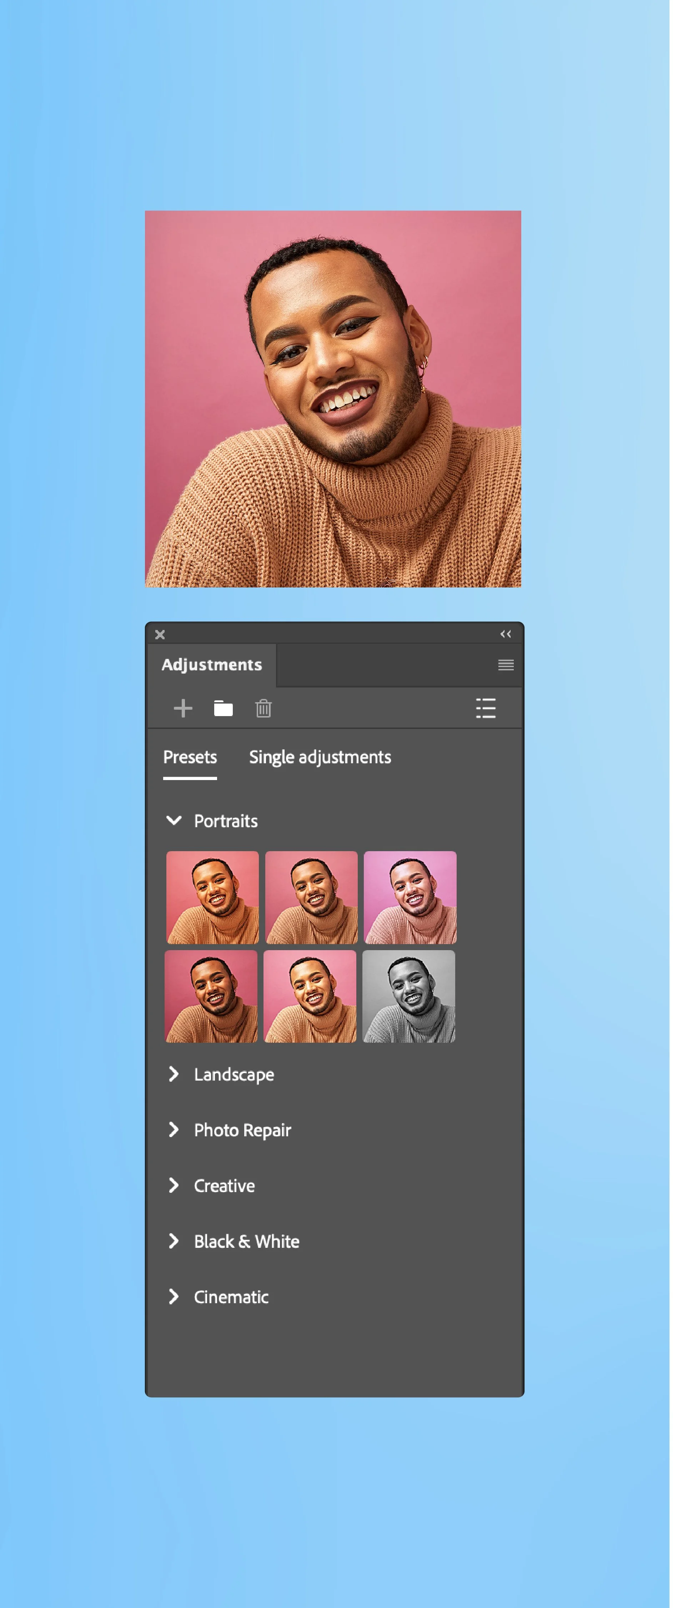
Task: Expand the Cinematic preset group
Action: 174,1296
